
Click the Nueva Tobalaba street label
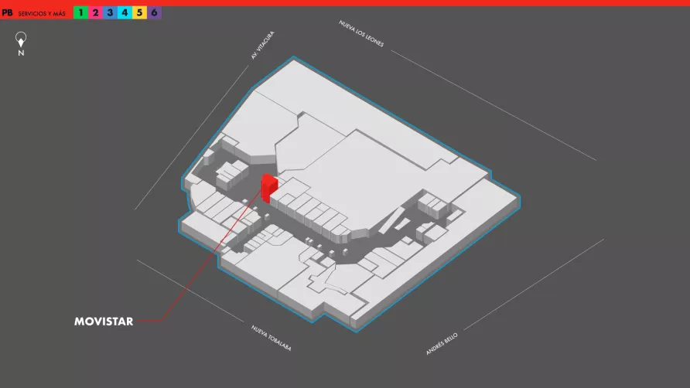point(271,338)
